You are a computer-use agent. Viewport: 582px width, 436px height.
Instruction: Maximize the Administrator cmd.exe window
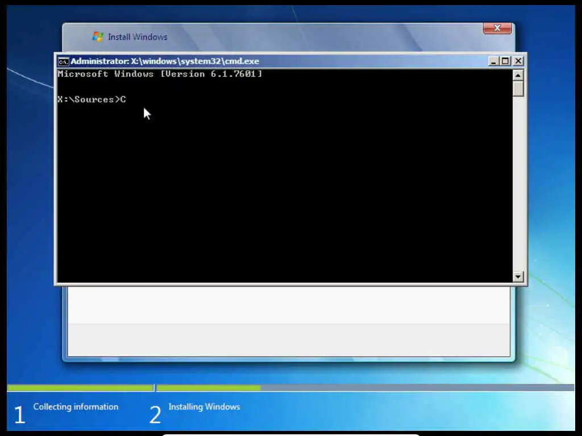click(x=505, y=61)
